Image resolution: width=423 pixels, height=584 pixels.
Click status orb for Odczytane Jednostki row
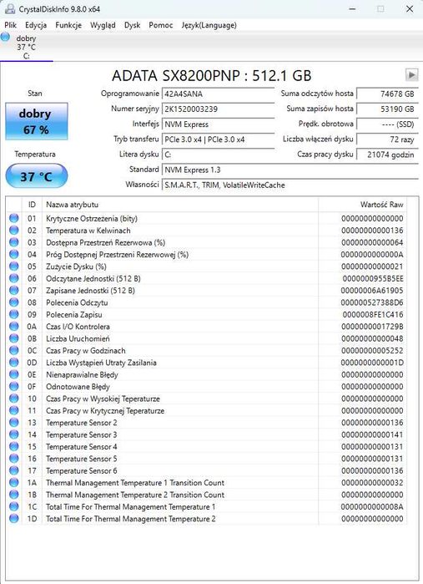[13, 278]
